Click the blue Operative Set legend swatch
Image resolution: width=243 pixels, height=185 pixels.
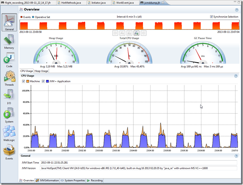tap(33, 17)
